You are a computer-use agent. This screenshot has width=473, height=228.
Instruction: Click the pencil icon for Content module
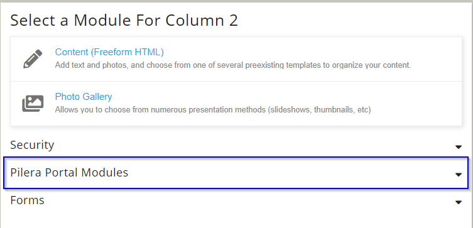33,59
